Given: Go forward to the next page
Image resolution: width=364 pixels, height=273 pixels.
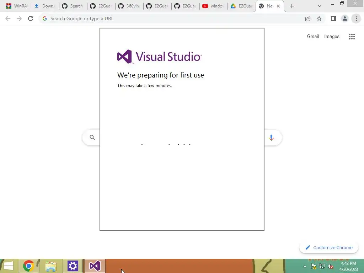Looking at the screenshot, I should 19,18.
